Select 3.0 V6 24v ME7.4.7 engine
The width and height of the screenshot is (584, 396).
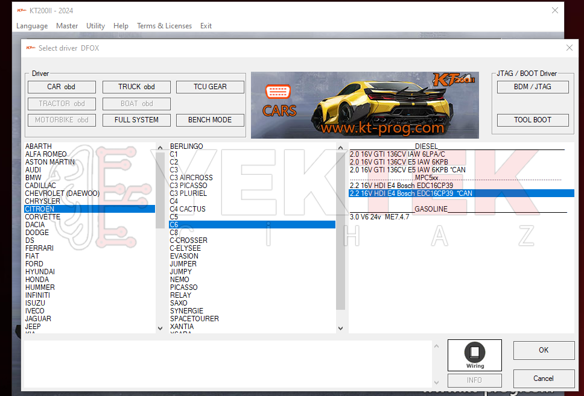point(461,216)
